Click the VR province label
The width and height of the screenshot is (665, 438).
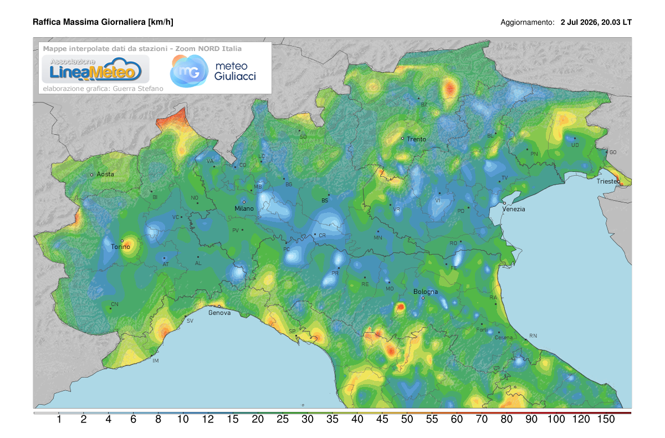click(x=396, y=210)
